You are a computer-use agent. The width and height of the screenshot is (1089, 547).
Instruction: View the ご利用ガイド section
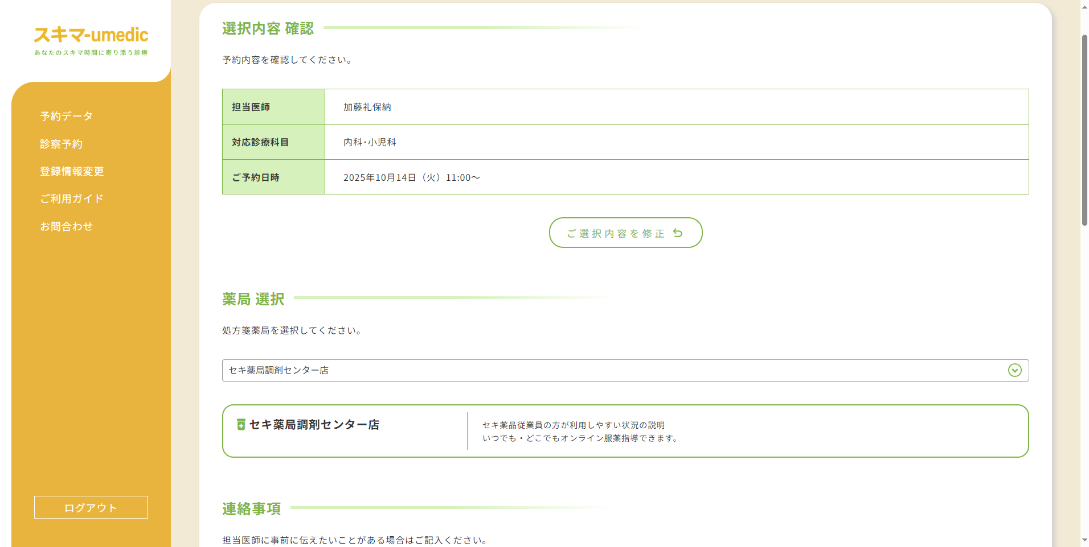[71, 198]
